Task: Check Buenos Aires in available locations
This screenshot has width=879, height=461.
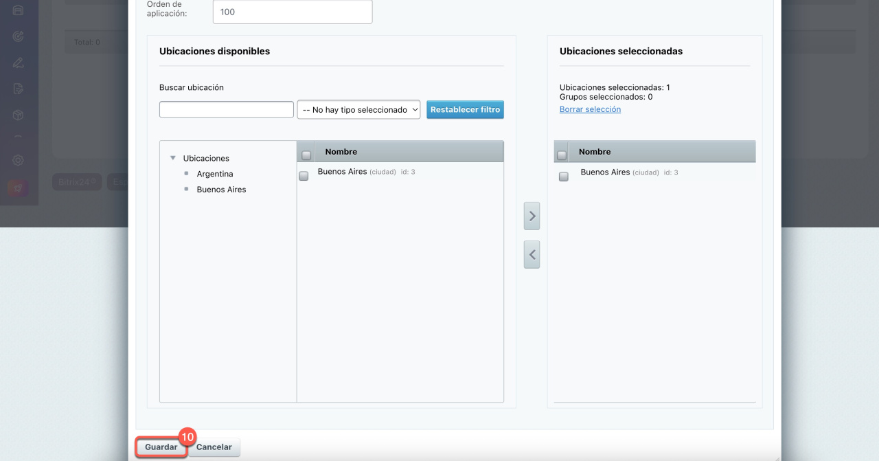Action: pos(304,176)
